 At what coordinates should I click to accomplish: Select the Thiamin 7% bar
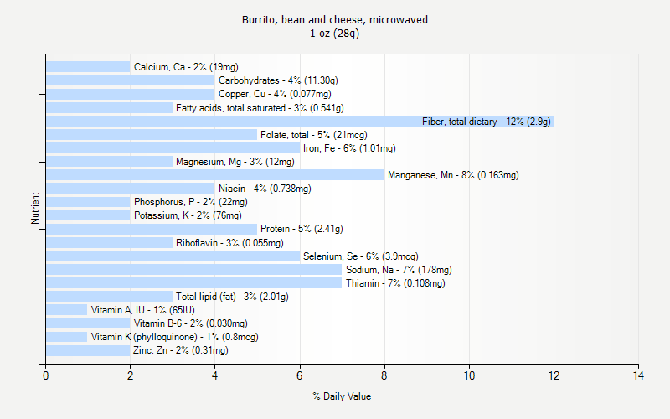coord(193,283)
